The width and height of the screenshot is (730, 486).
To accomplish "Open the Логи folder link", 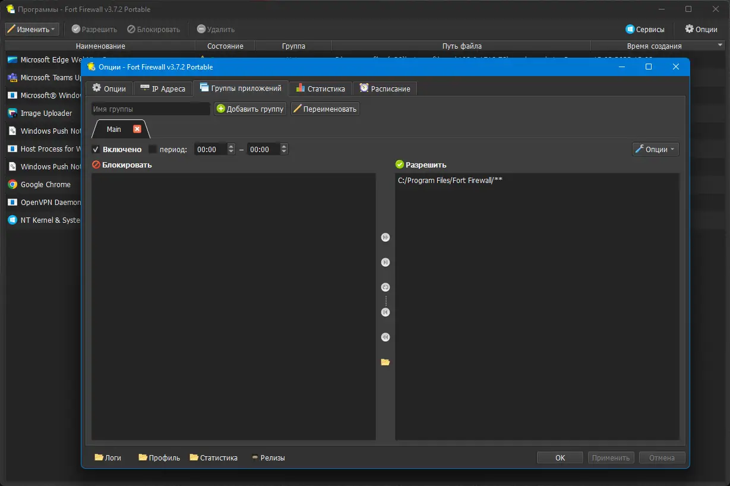I will tap(108, 457).
